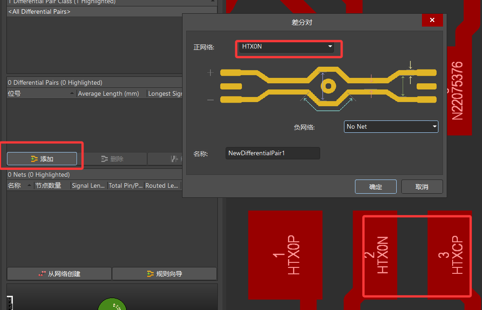
Task: Click the 0 Differential Pairs section header
Action: pyautogui.click(x=94, y=82)
